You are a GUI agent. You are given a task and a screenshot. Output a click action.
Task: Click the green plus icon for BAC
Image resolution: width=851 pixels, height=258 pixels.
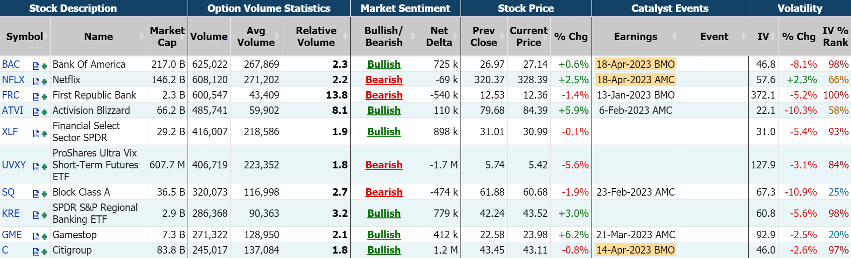[44, 66]
